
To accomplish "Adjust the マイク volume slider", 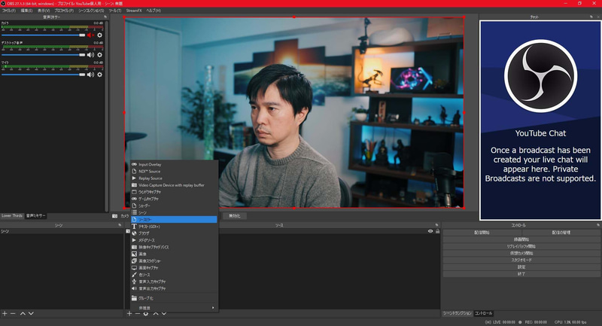I will click(x=44, y=75).
